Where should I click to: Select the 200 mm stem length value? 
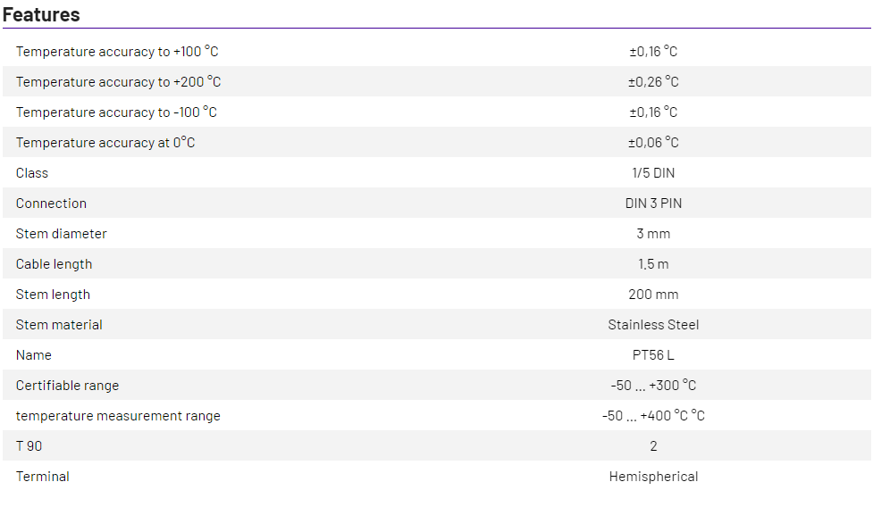[x=653, y=295]
